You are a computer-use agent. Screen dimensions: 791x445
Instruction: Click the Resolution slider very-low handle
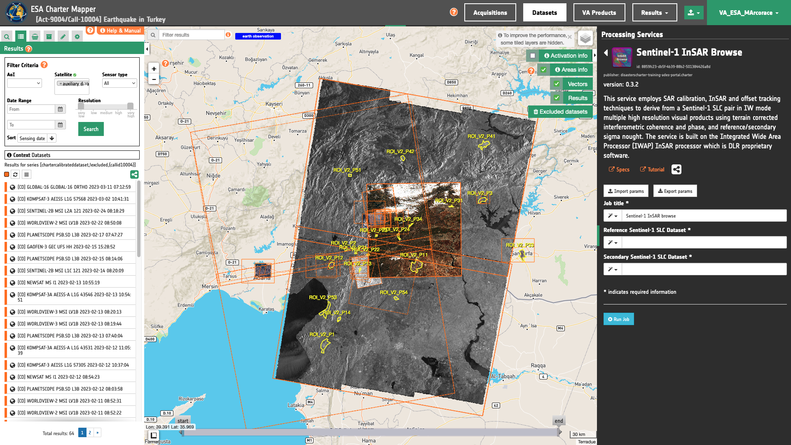81,106
